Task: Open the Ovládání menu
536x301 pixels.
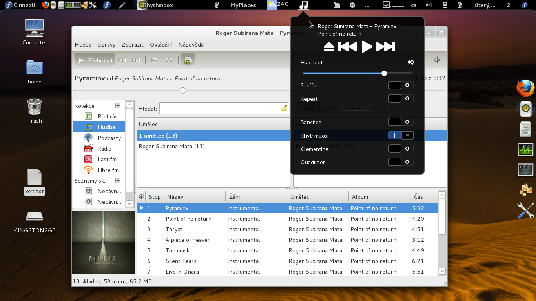Action: tap(161, 45)
